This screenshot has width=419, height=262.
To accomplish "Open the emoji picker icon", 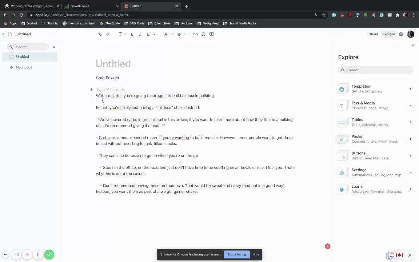I will [203, 34].
